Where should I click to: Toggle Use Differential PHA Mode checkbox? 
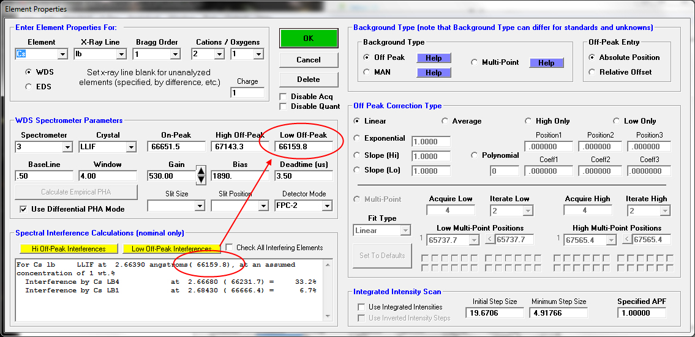point(24,209)
